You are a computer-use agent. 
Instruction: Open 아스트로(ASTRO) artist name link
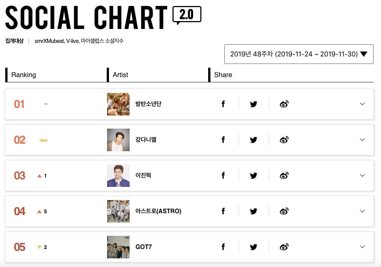(x=158, y=211)
